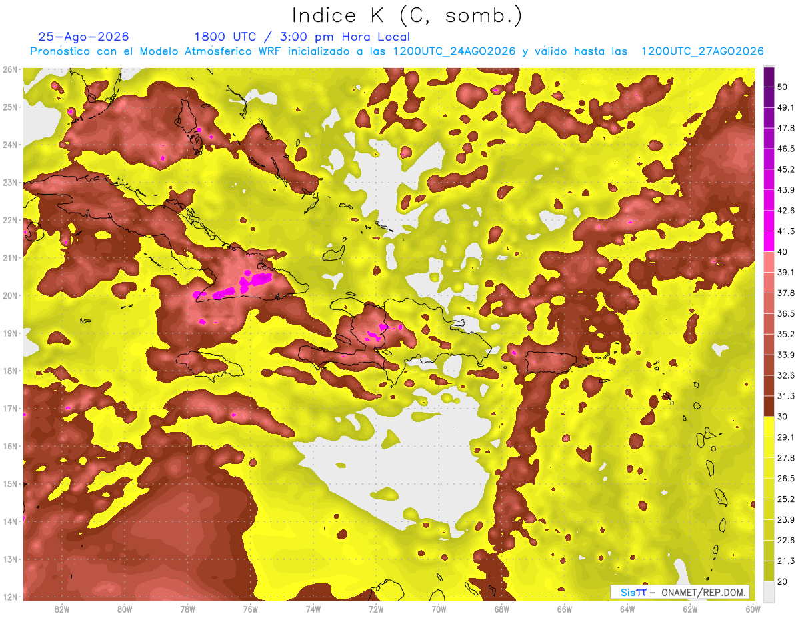Click the colorbar value '23.9'
The height and width of the screenshot is (618, 800).
[787, 520]
